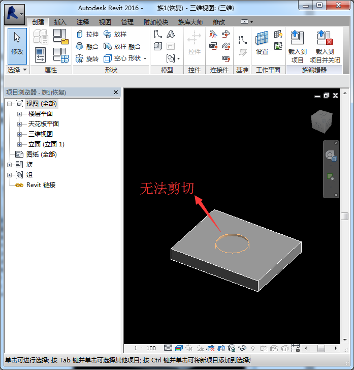Open the Revit application menu button
The image size is (354, 370).
pyautogui.click(x=14, y=15)
